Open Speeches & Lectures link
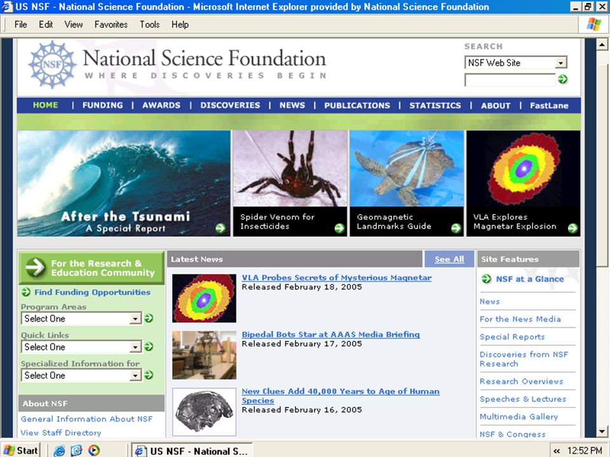The image size is (610, 457). point(523,399)
